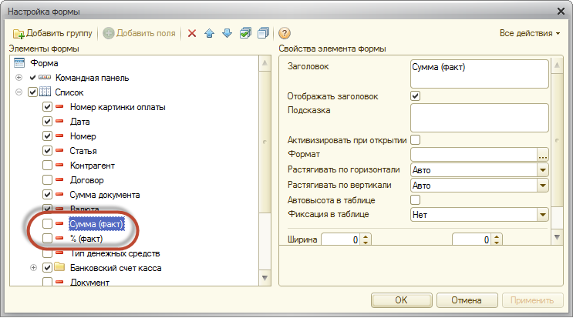The height and width of the screenshot is (318, 573).
Task: Move the element up with blue arrow
Action: (210, 33)
